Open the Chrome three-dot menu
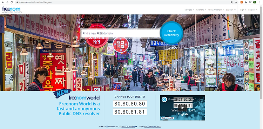This screenshot has width=263, height=129. [x=259, y=2]
